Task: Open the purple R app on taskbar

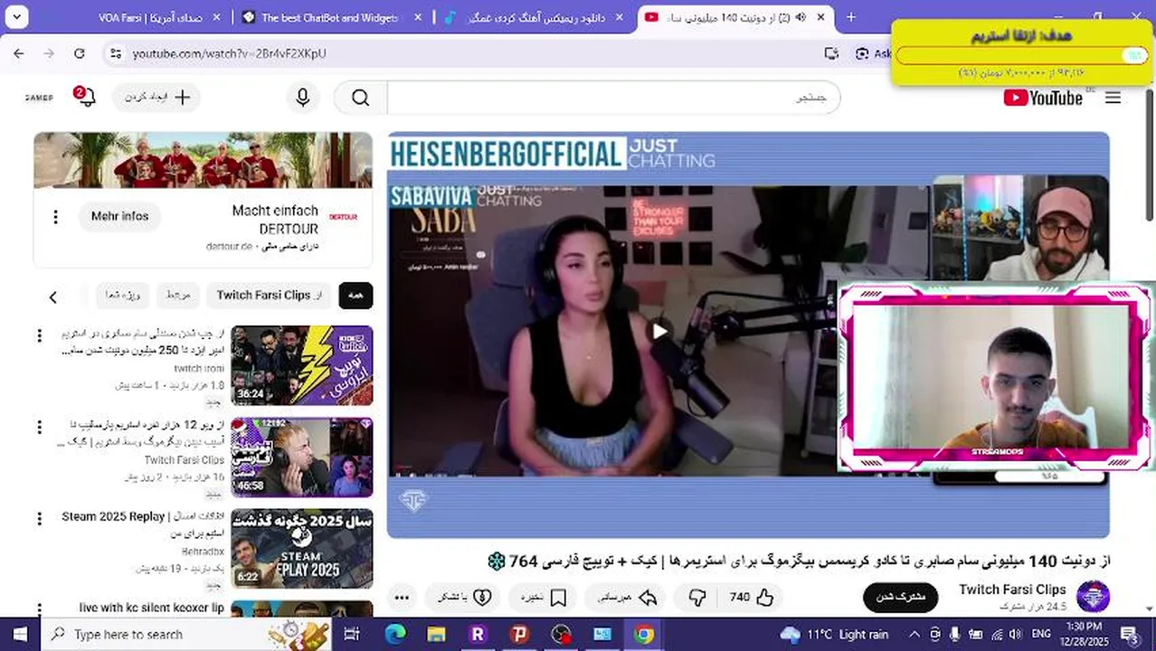Action: coord(478,635)
